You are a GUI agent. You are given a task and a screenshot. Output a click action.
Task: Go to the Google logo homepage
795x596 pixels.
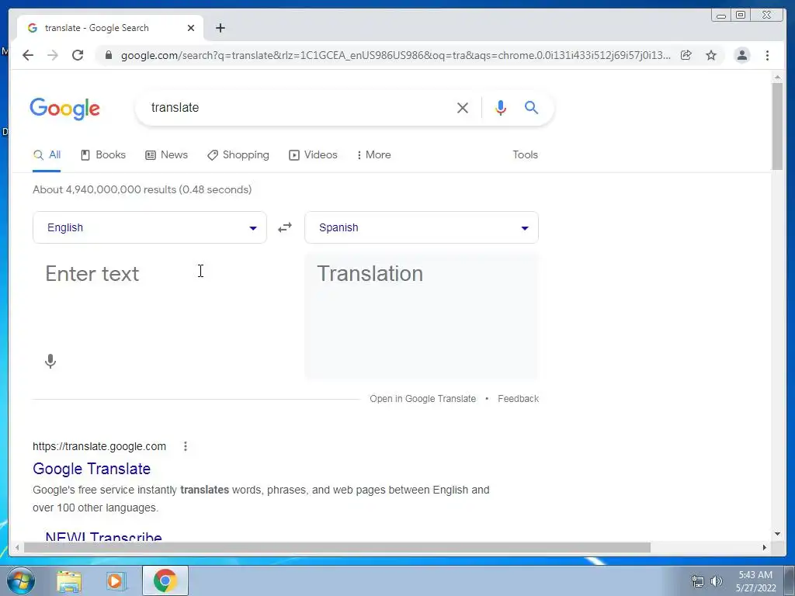click(x=65, y=109)
